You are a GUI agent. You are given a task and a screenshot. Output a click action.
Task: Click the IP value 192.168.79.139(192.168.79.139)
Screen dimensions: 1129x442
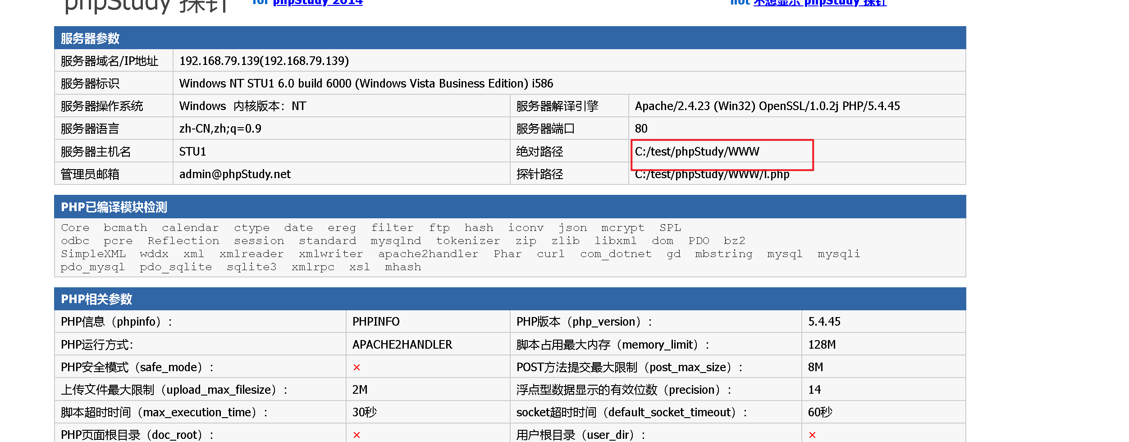pyautogui.click(x=264, y=61)
